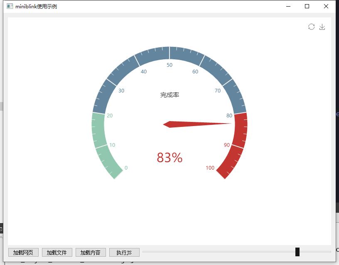Click the 完成率 gauge title
Image resolution: width=339 pixels, height=265 pixels.
click(x=169, y=95)
